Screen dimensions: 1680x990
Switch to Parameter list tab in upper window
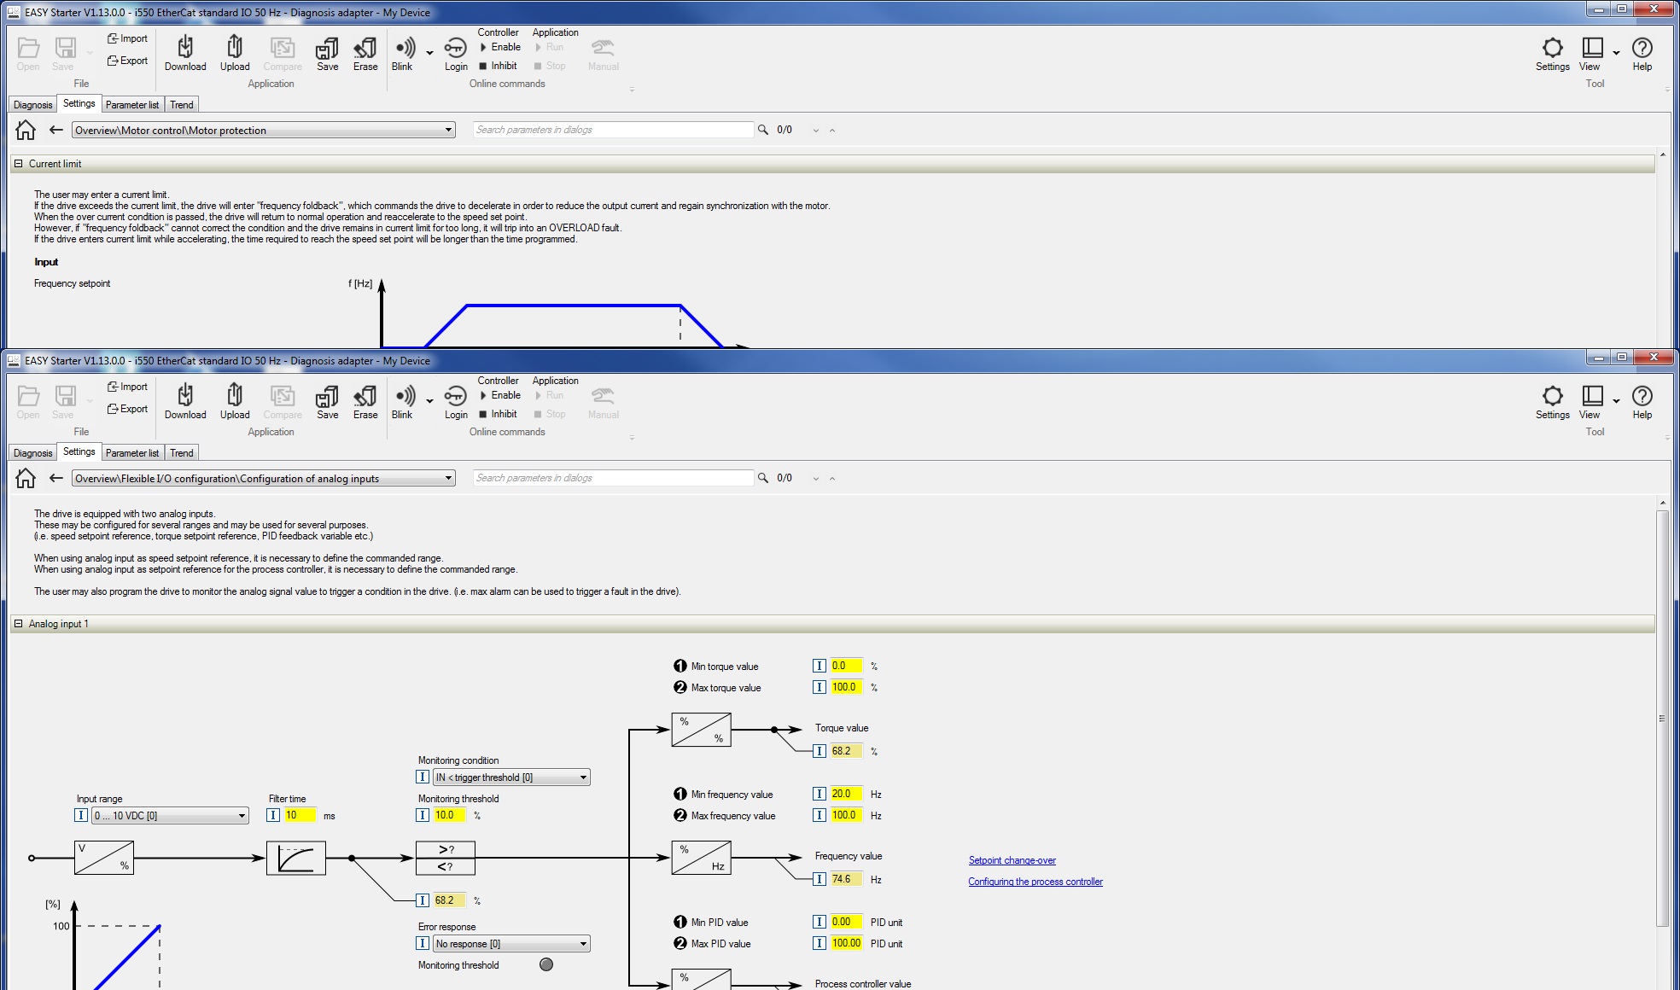point(132,105)
